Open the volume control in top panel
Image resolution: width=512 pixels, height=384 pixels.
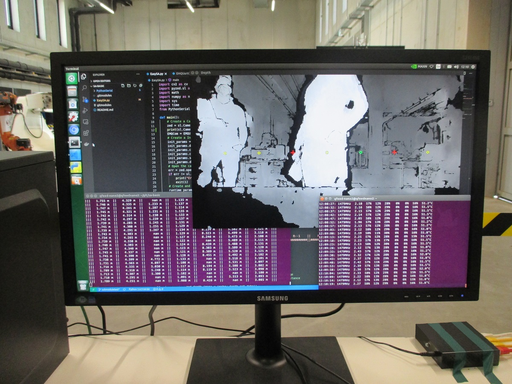pyautogui.click(x=457, y=67)
